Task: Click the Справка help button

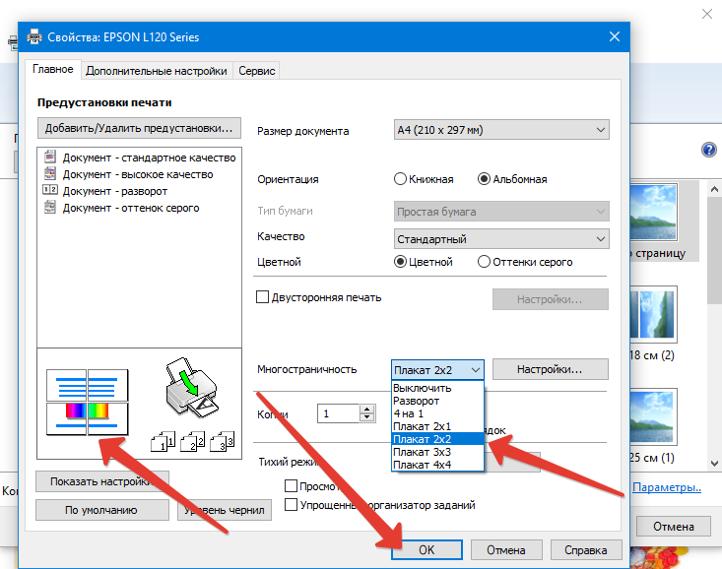Action: pos(586,549)
